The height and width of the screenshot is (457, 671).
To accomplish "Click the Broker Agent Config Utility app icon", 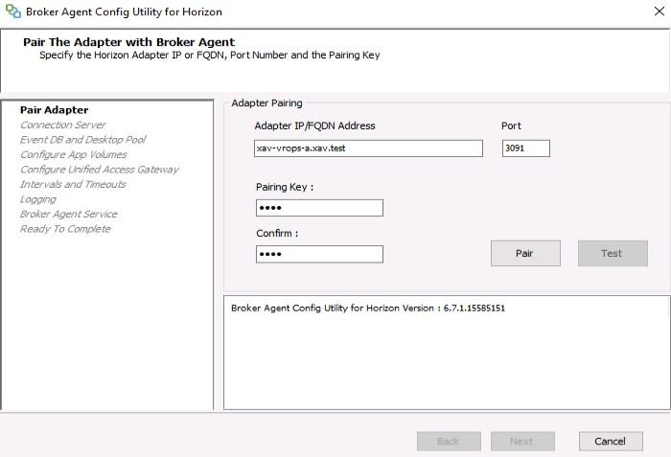I will tap(13, 11).
